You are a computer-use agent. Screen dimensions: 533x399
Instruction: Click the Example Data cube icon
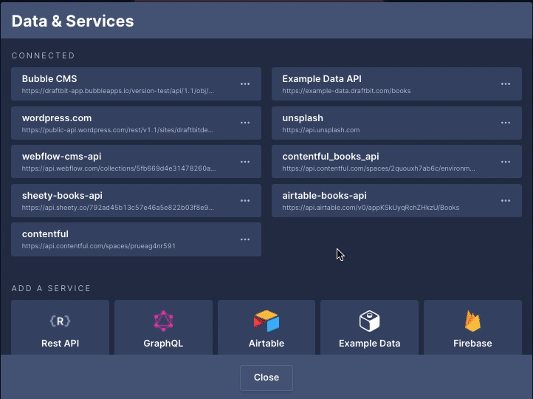(370, 321)
